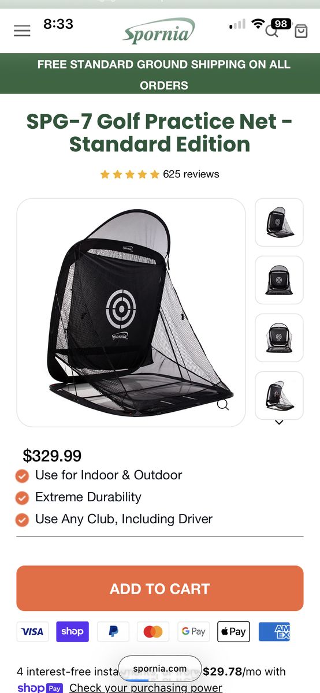Select the purple Shop pay icon

pos(73,631)
